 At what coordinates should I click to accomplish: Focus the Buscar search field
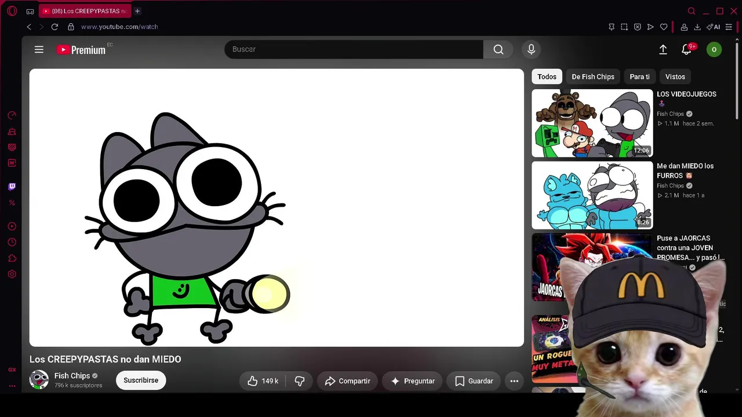(x=354, y=49)
